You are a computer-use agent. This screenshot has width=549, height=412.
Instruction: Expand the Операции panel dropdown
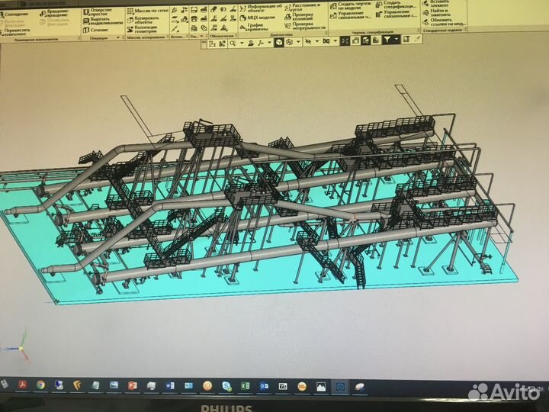tap(118, 37)
